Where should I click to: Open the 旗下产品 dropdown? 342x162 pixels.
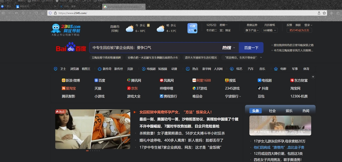click(252, 30)
